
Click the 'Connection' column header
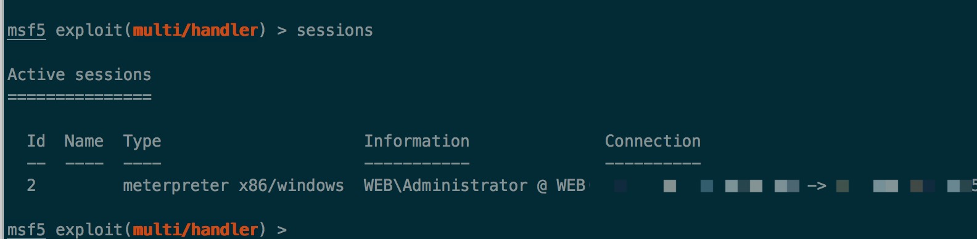point(653,141)
